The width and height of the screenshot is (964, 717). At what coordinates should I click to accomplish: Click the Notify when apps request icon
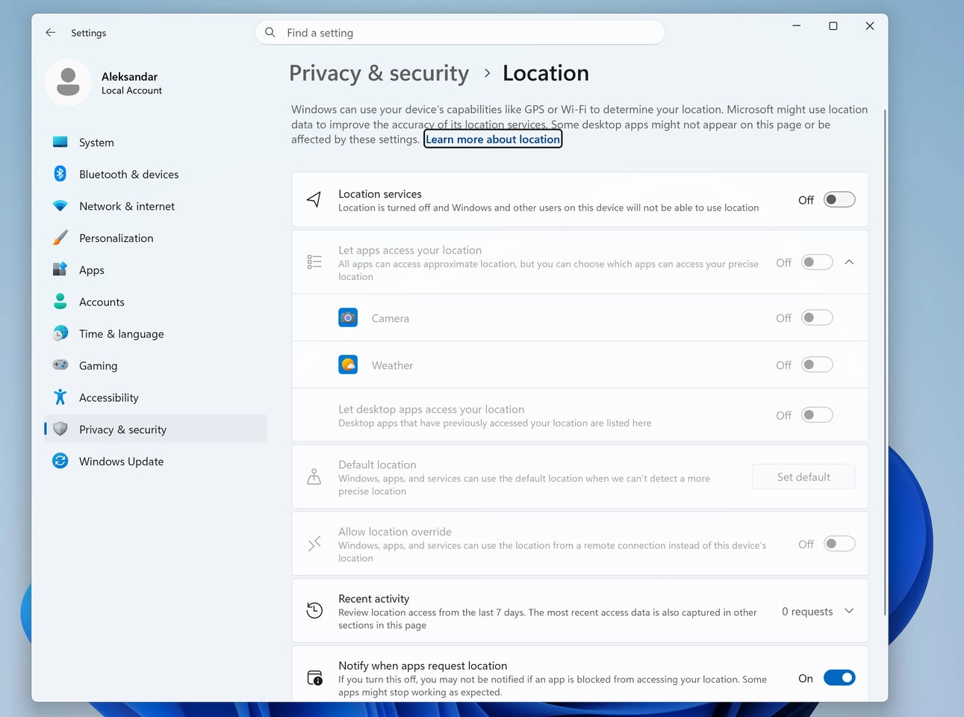click(314, 678)
